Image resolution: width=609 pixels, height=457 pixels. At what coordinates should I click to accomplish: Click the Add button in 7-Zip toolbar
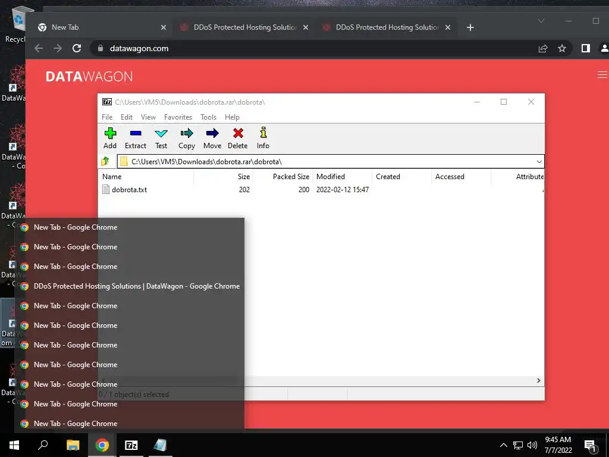[x=110, y=138]
